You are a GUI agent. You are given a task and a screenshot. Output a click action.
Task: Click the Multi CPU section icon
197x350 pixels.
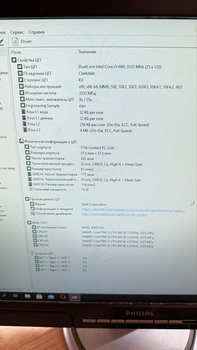point(29,222)
